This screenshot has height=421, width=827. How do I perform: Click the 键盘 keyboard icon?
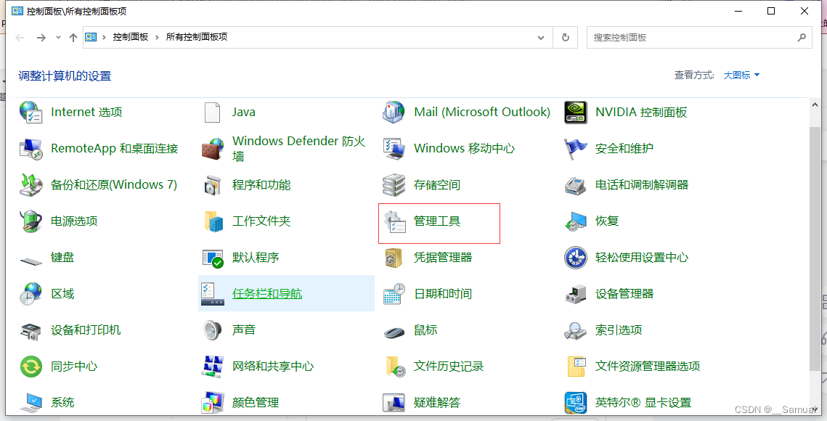tap(31, 260)
